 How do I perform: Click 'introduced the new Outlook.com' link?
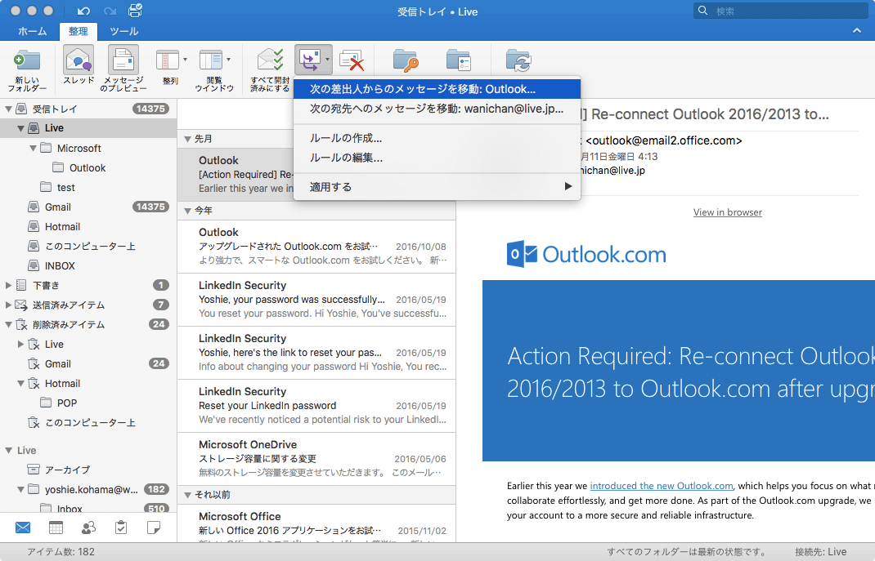coord(662,486)
